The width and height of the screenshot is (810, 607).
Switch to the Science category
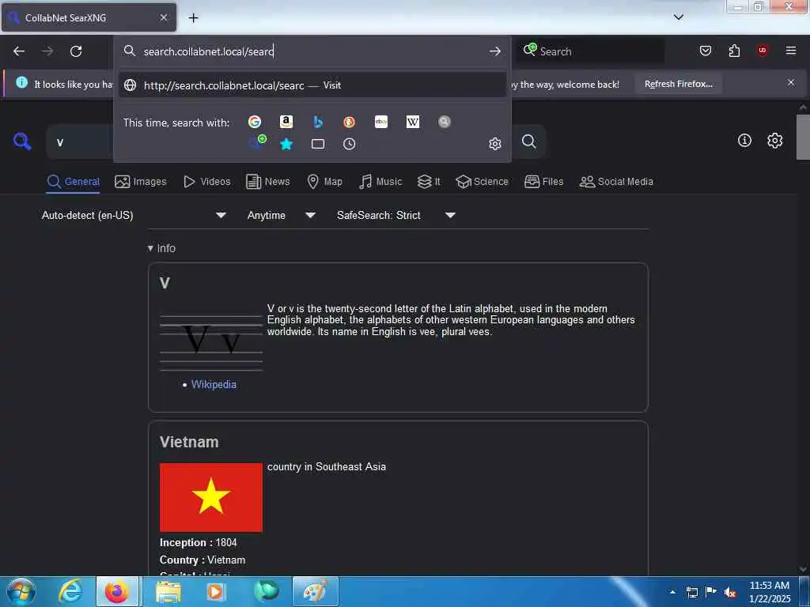pos(482,182)
